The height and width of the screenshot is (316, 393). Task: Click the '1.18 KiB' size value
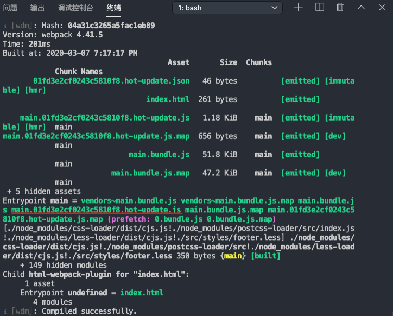[x=220, y=118]
